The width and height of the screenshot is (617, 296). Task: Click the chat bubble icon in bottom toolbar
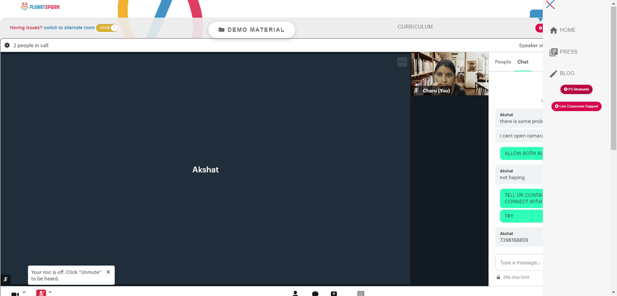315,294
